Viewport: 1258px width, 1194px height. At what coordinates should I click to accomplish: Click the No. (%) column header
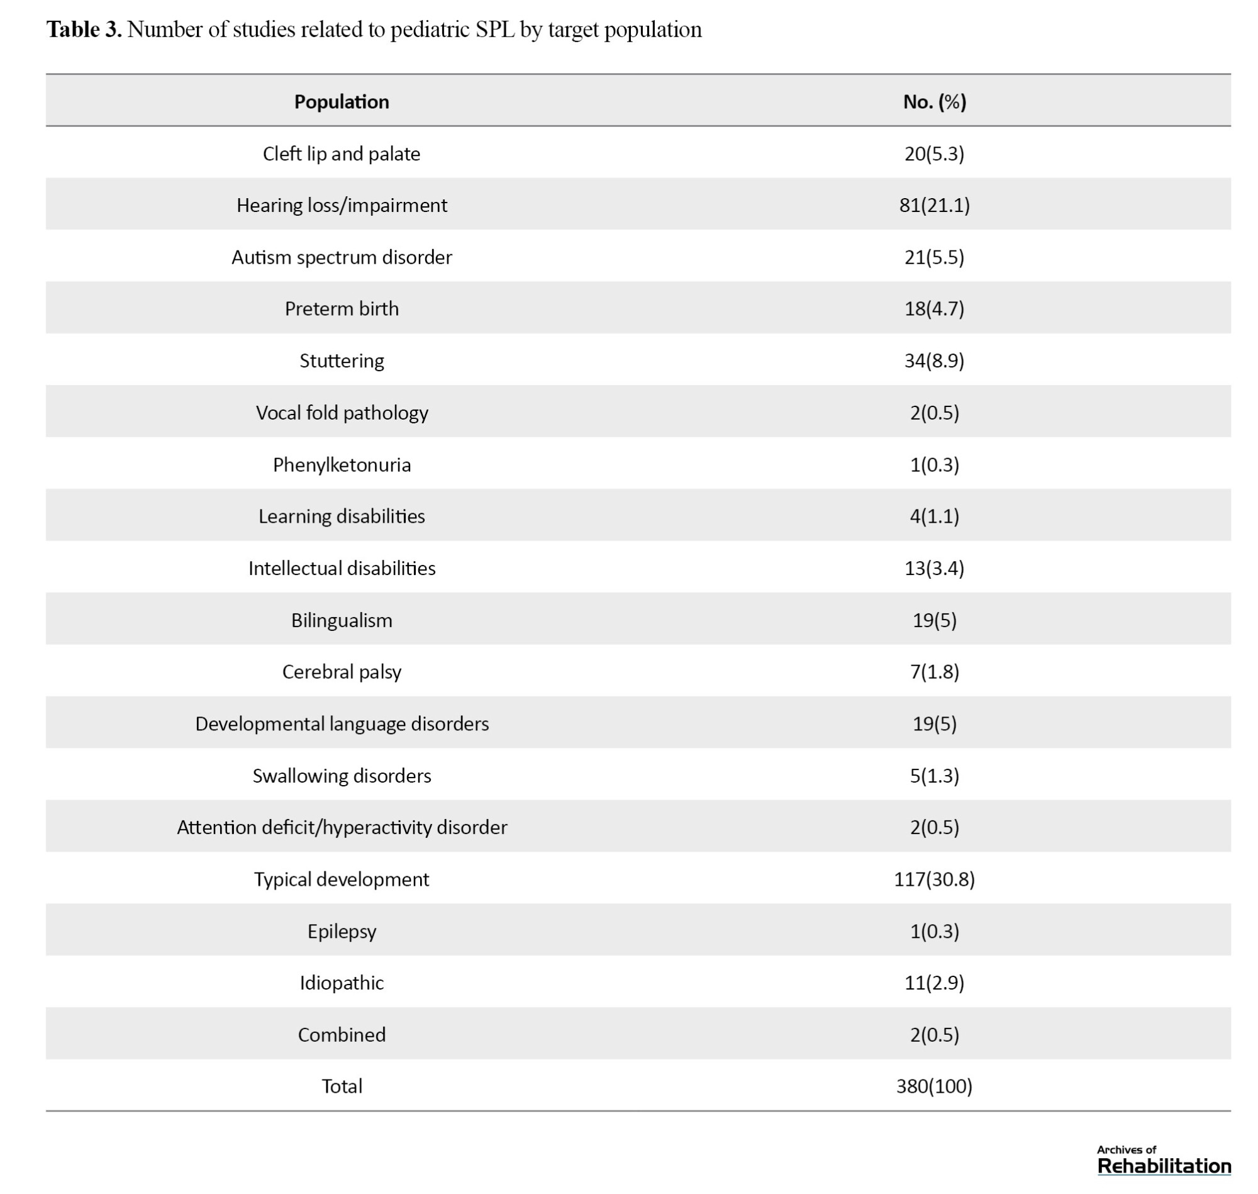coord(934,102)
